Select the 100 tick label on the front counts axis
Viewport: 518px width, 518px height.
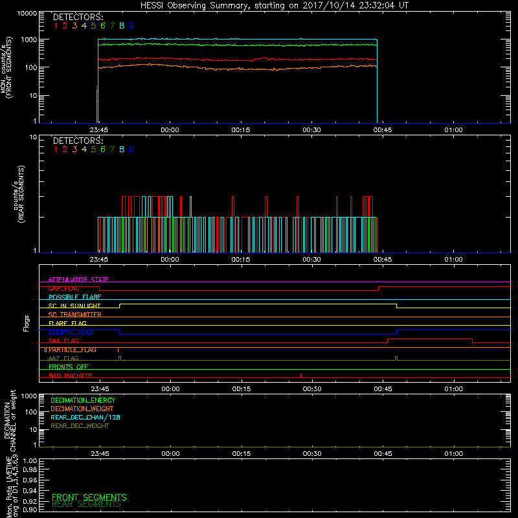click(x=31, y=67)
